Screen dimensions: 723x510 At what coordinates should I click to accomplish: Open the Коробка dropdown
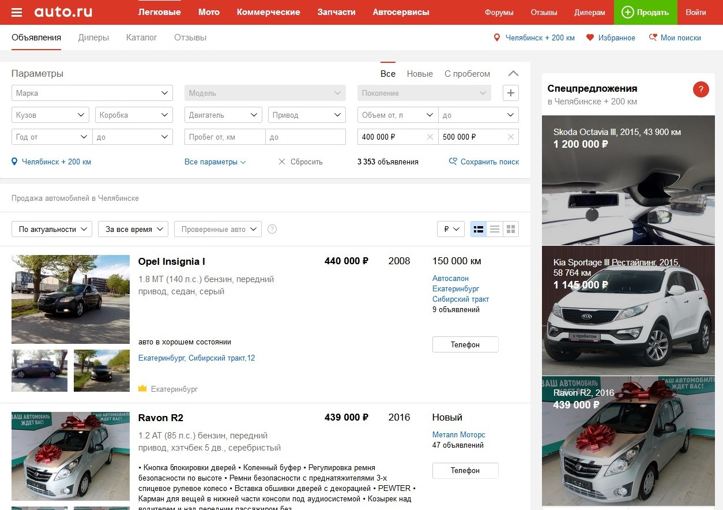tap(134, 115)
